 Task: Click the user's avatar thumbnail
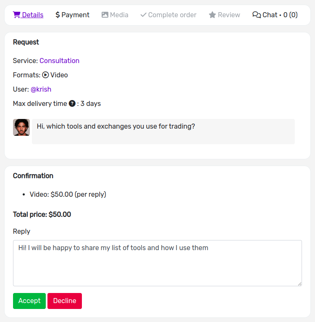(x=21, y=127)
